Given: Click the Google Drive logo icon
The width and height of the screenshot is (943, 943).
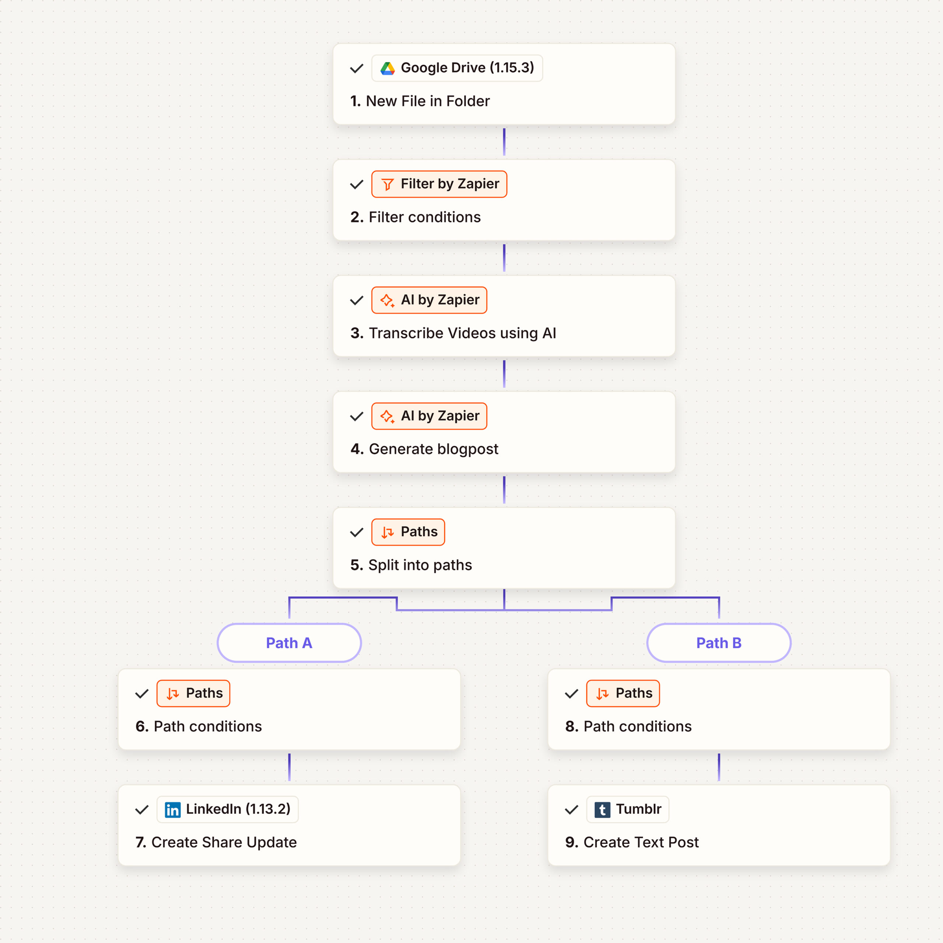Looking at the screenshot, I should pyautogui.click(x=388, y=69).
